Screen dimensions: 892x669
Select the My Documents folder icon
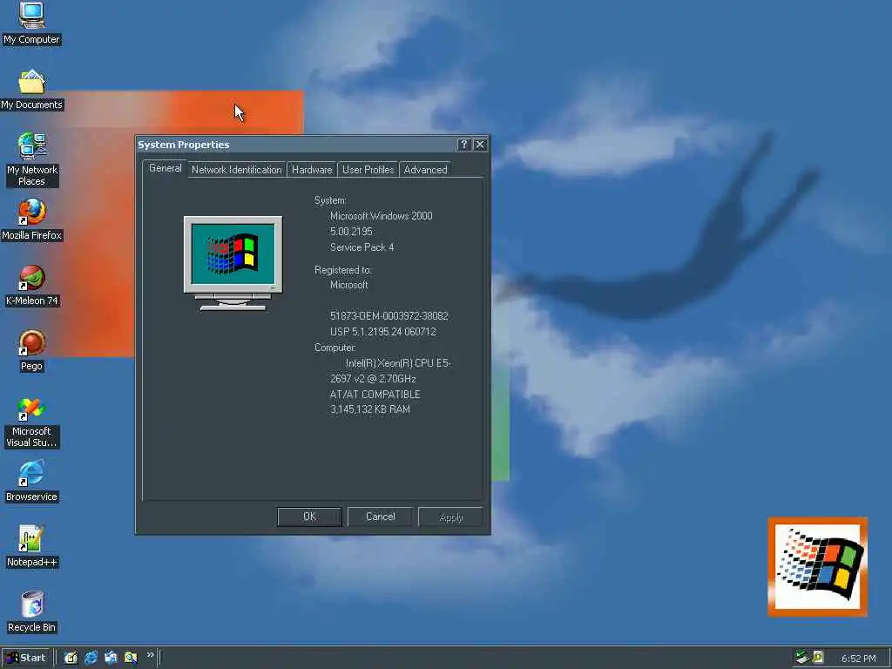click(x=32, y=90)
